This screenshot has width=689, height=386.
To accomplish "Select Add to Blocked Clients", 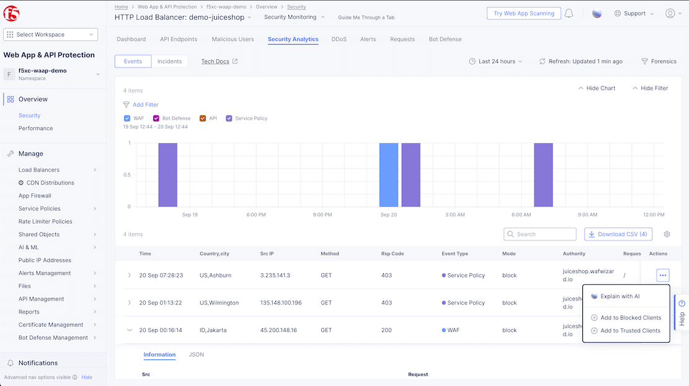I will (630, 318).
